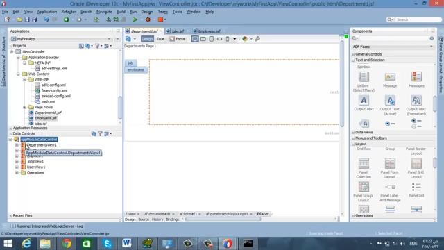The width and height of the screenshot is (444, 250).
Task: Click the green Back navigation icon
Action: tap(67, 19)
